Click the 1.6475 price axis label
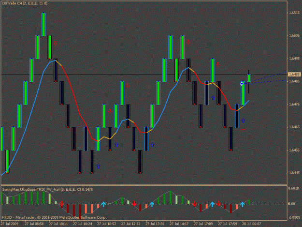This screenshot has height=227, width=302. click(x=294, y=104)
